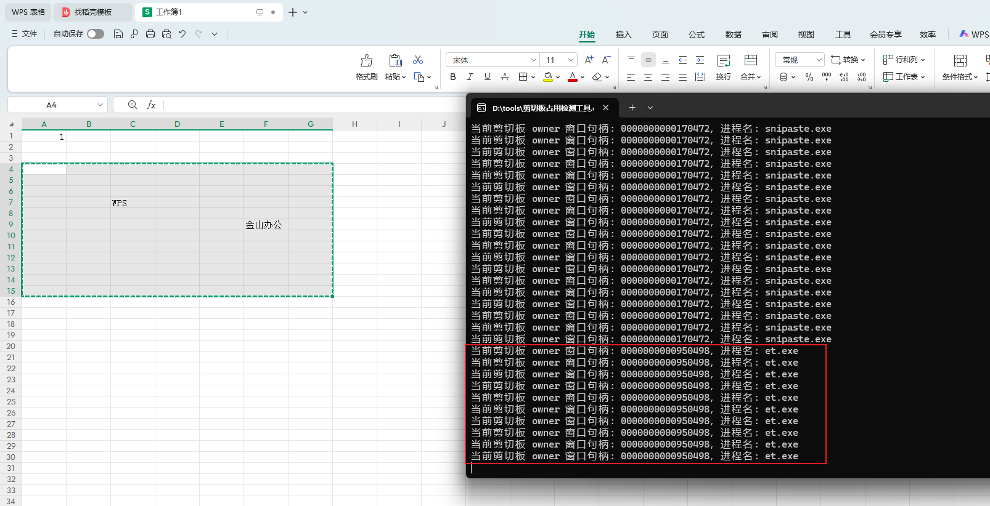Toggle bold formatting
Viewport: 990px width, 506px height.
click(x=453, y=77)
